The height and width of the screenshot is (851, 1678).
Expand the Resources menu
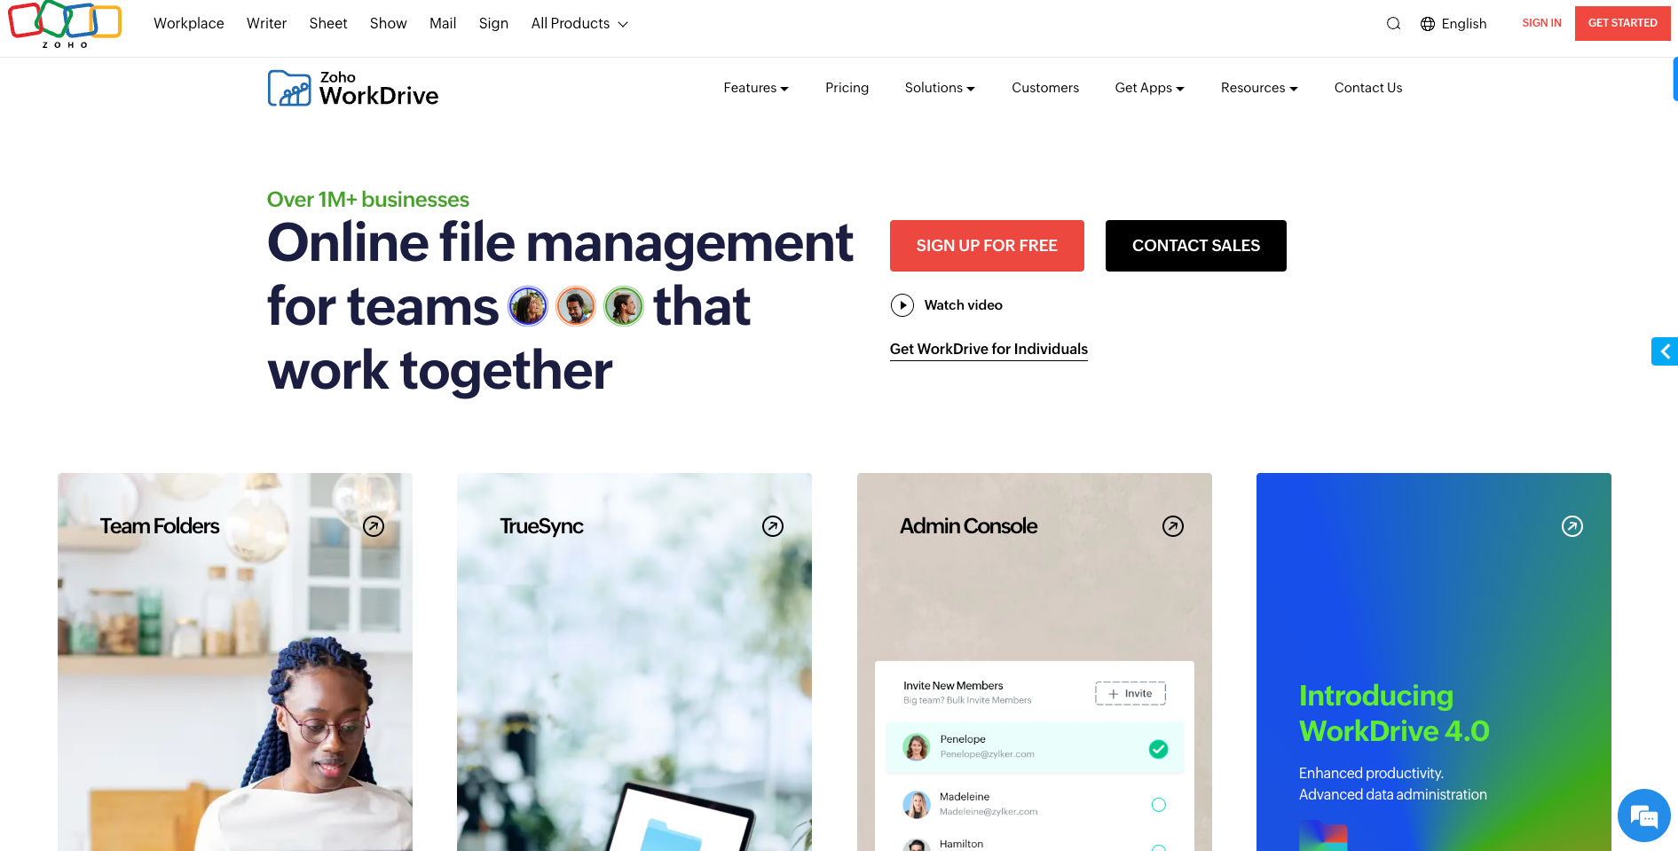click(x=1259, y=88)
